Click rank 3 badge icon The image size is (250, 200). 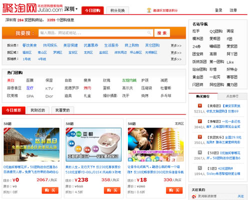[x=200, y=137]
